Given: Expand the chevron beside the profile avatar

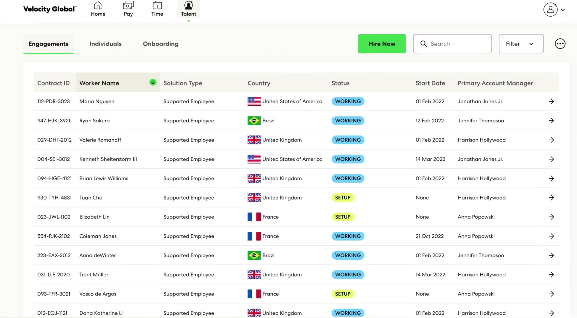Looking at the screenshot, I should coord(563,10).
